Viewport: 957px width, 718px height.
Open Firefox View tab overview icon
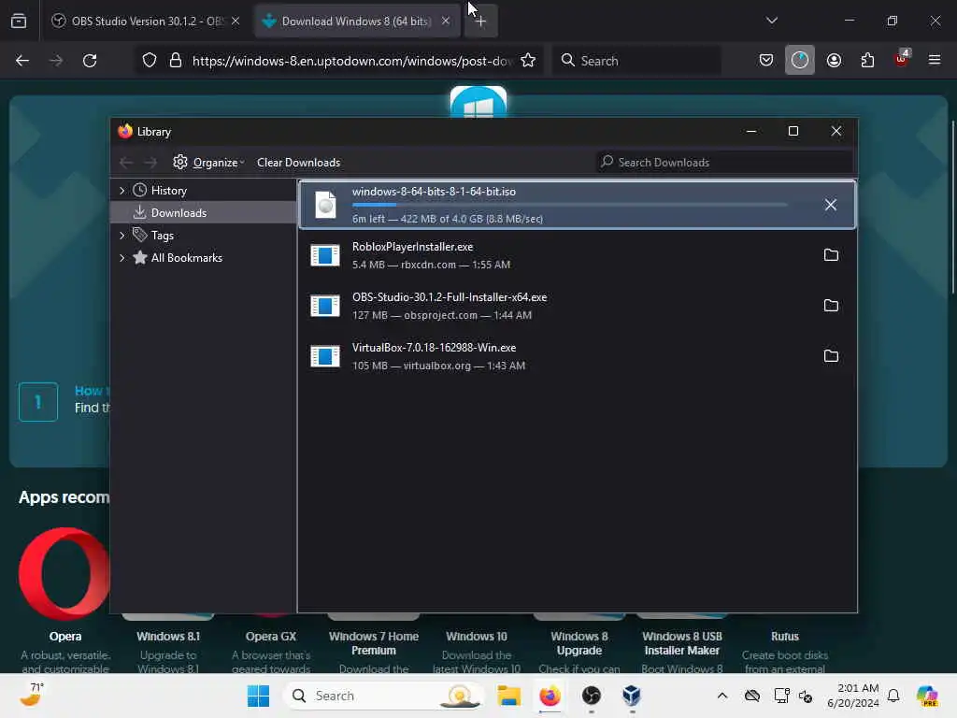tap(19, 21)
